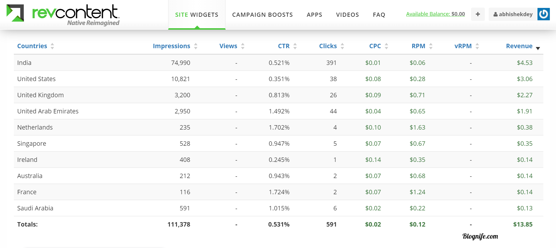Click sort arrows next to Impressions

click(196, 46)
